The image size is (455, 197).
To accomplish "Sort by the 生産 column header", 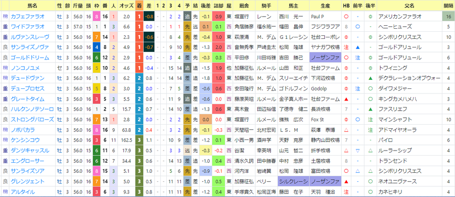I will tap(325, 6).
